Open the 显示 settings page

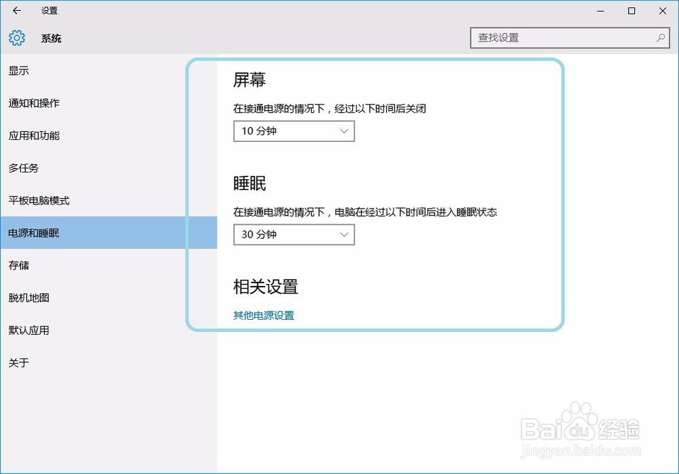(18, 71)
